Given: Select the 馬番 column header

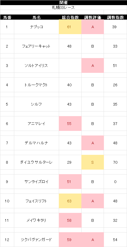Looking at the screenshot, I should (7, 17).
